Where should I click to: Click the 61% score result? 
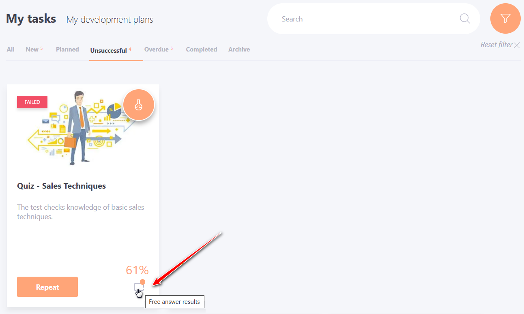click(x=137, y=270)
